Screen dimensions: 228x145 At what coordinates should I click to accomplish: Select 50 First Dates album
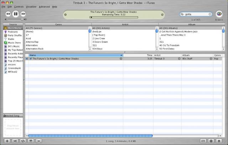click(191, 49)
